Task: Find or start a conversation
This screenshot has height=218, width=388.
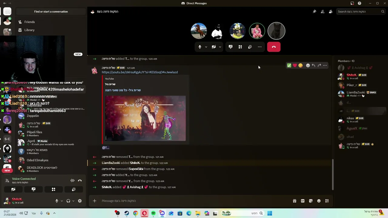Action: coord(51,12)
